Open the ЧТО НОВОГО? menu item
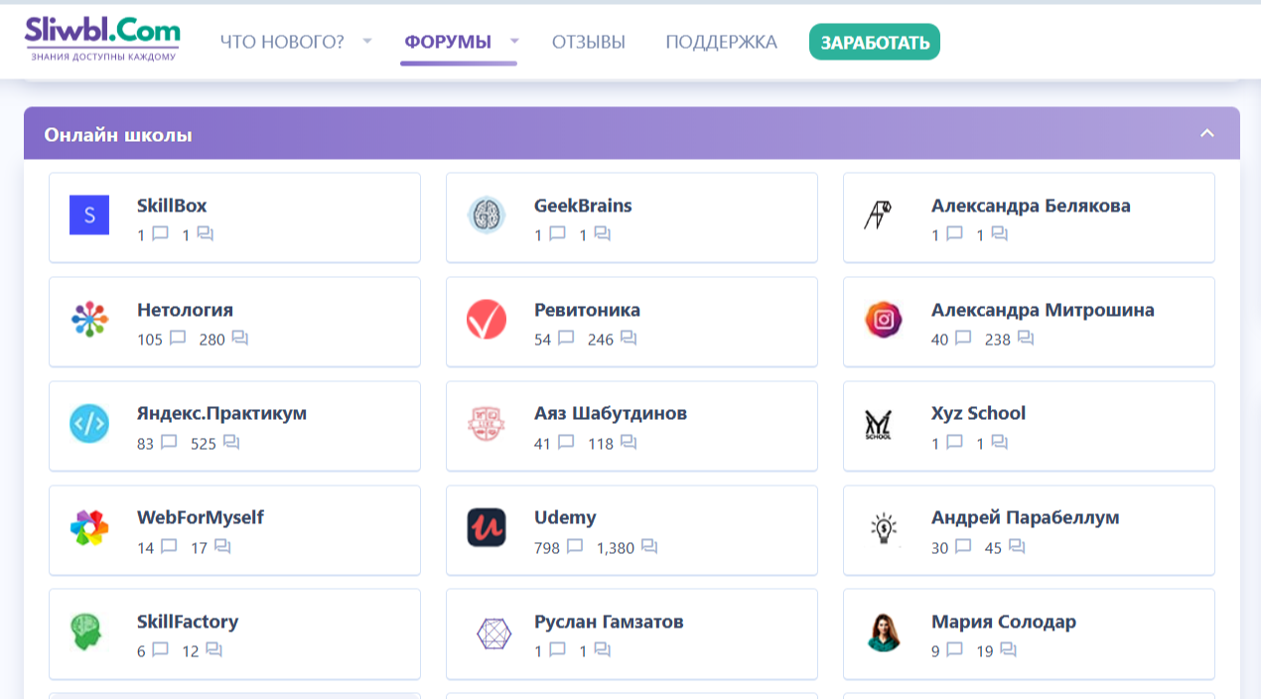This screenshot has height=699, width=1261. (282, 42)
